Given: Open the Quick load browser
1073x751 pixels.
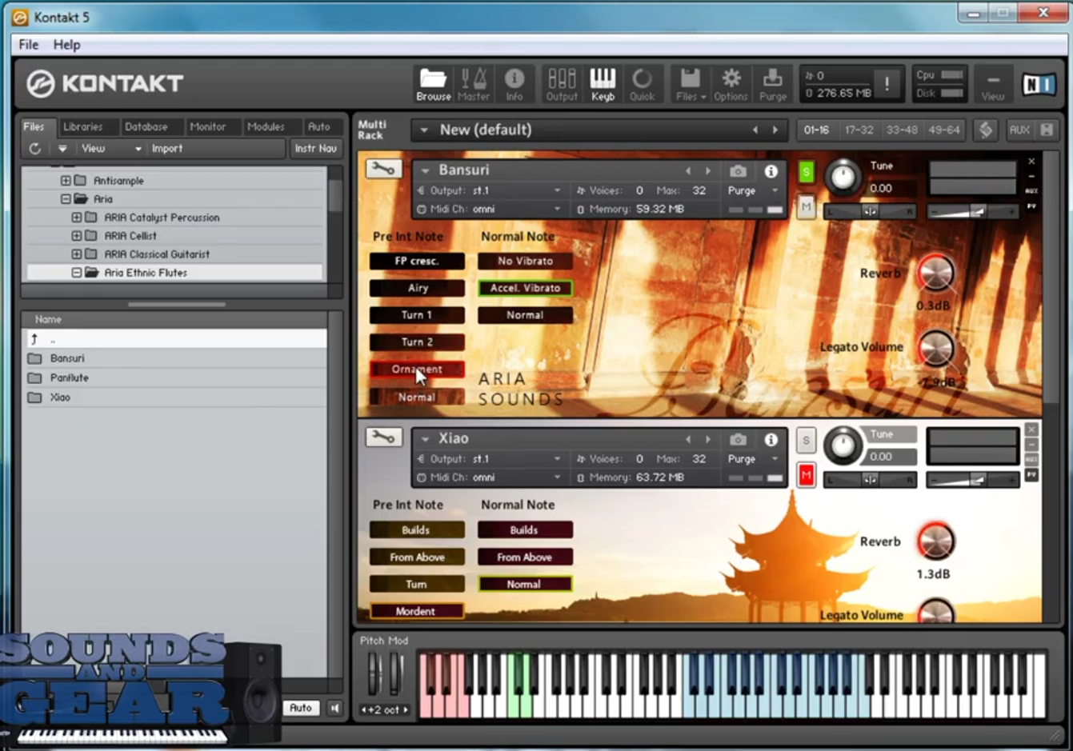Looking at the screenshot, I should 642,84.
